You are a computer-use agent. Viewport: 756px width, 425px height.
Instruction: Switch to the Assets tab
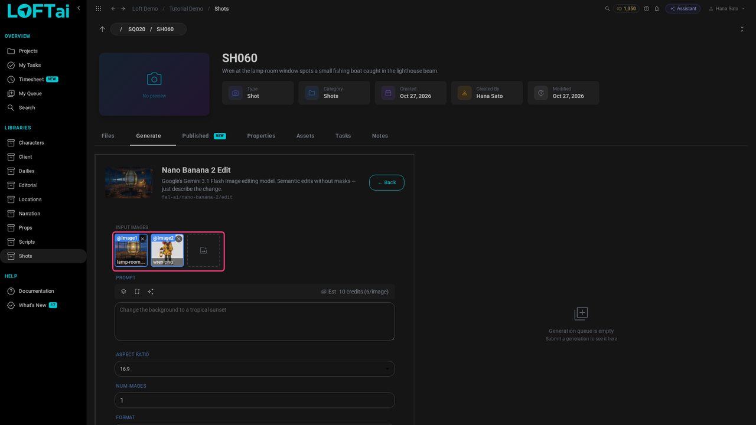click(305, 136)
